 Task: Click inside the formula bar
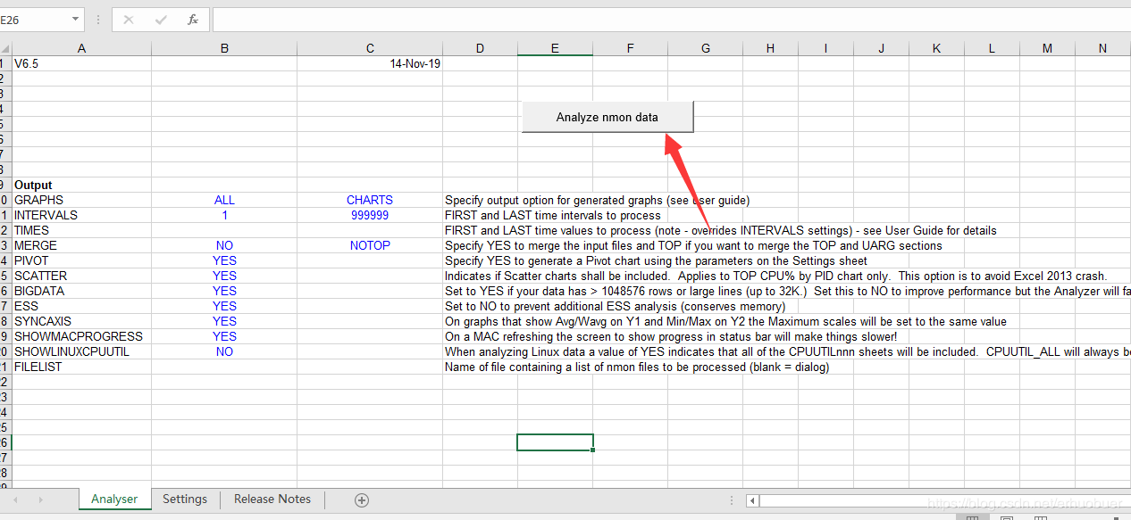pos(670,19)
